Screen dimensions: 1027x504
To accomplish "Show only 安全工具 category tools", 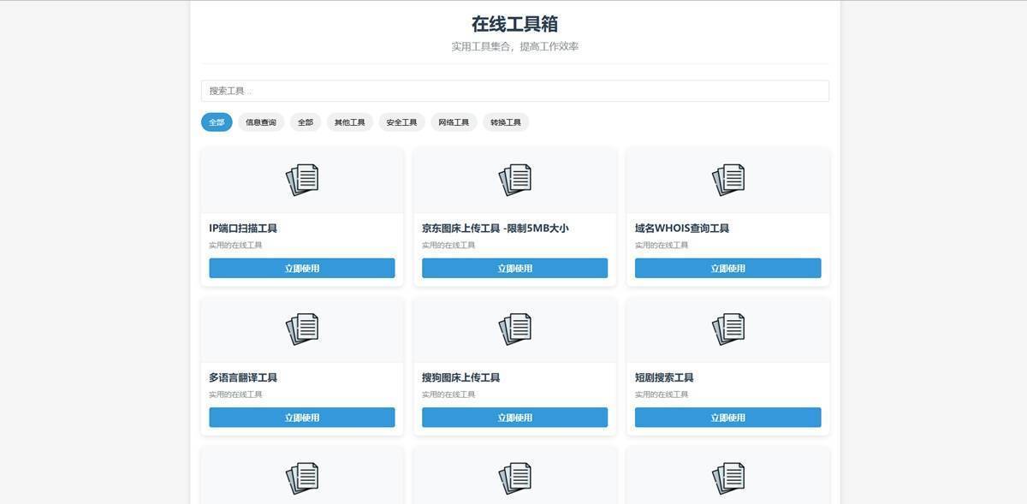I will click(x=401, y=122).
